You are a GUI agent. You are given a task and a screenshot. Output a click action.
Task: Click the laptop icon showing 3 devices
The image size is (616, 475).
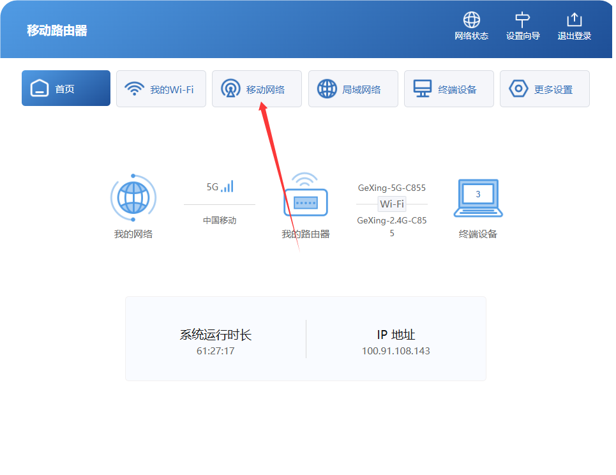(x=478, y=198)
